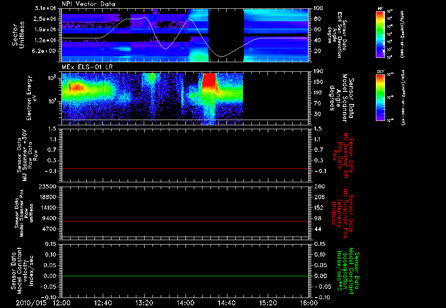Click the 16:00 time axis label
The width and height of the screenshot is (446, 308).
[x=309, y=303]
